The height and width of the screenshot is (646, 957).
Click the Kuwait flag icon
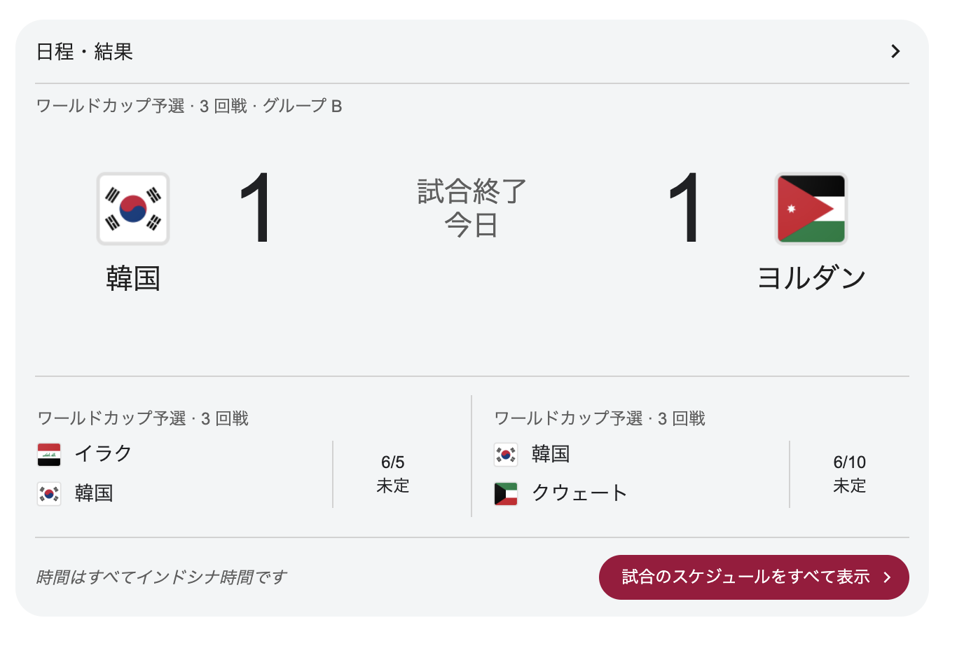pyautogui.click(x=506, y=494)
